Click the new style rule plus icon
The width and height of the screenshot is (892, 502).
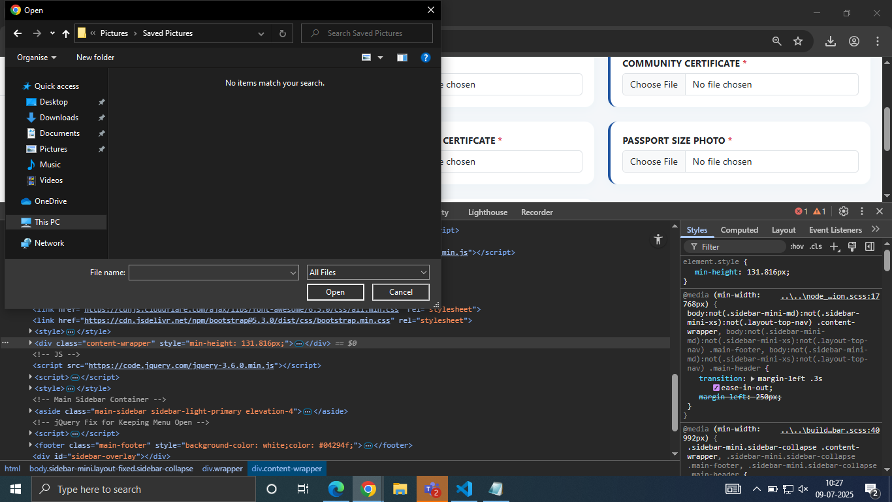[834, 246]
